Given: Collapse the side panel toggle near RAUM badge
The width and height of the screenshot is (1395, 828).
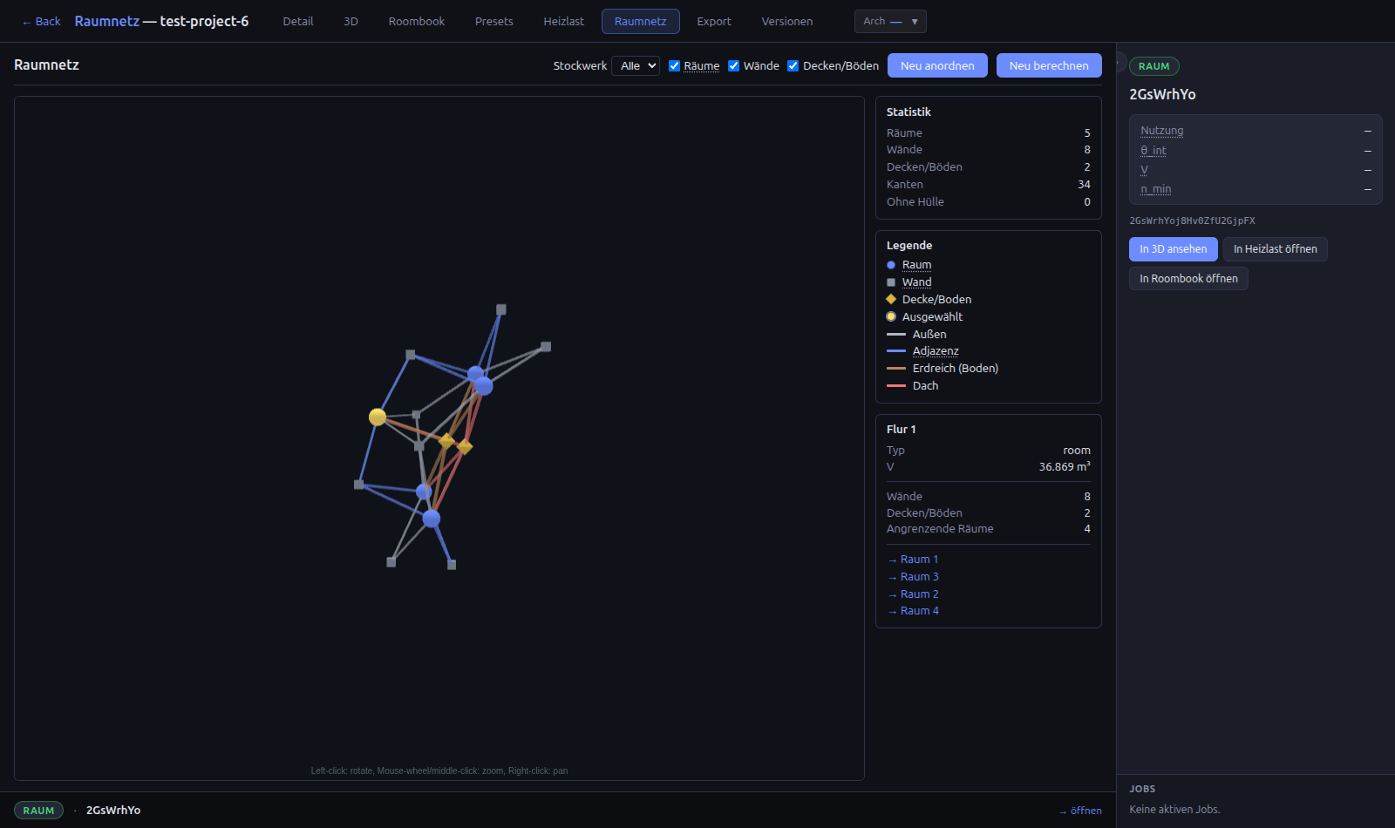Looking at the screenshot, I should 1119,64.
